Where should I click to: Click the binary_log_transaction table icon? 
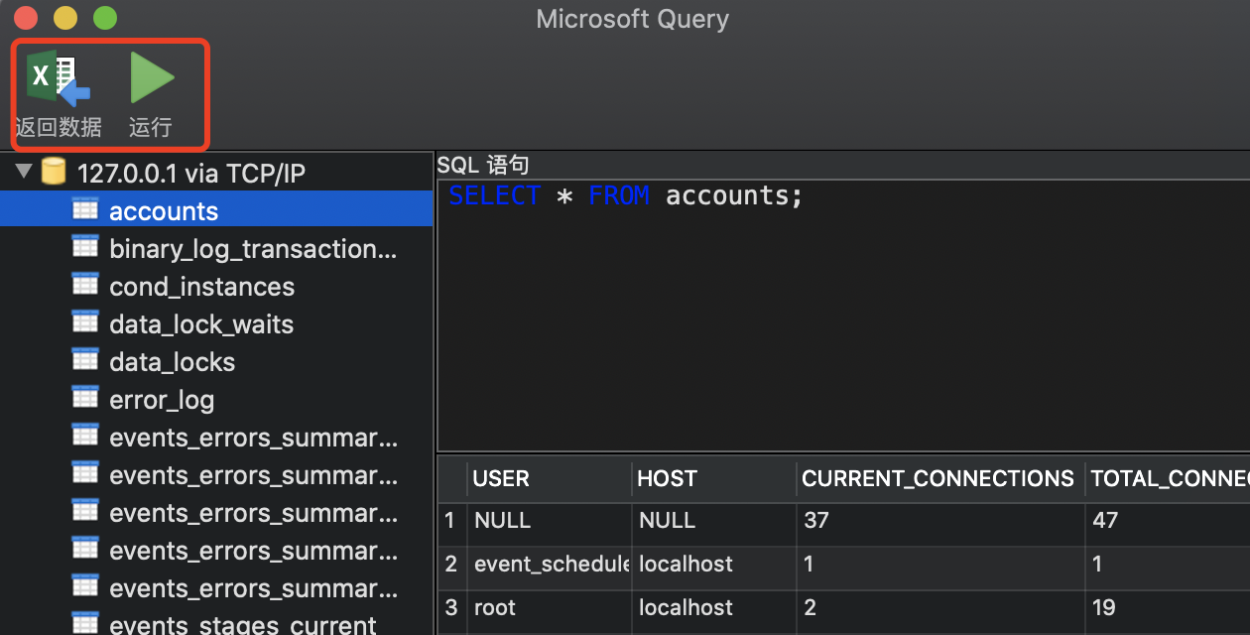pos(85,248)
